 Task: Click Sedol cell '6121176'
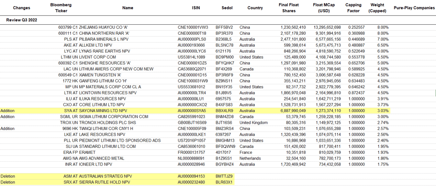(223, 51)
